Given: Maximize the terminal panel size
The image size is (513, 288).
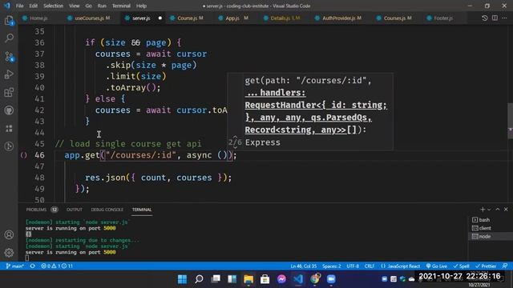Looking at the screenshot, I should tap(498, 210).
